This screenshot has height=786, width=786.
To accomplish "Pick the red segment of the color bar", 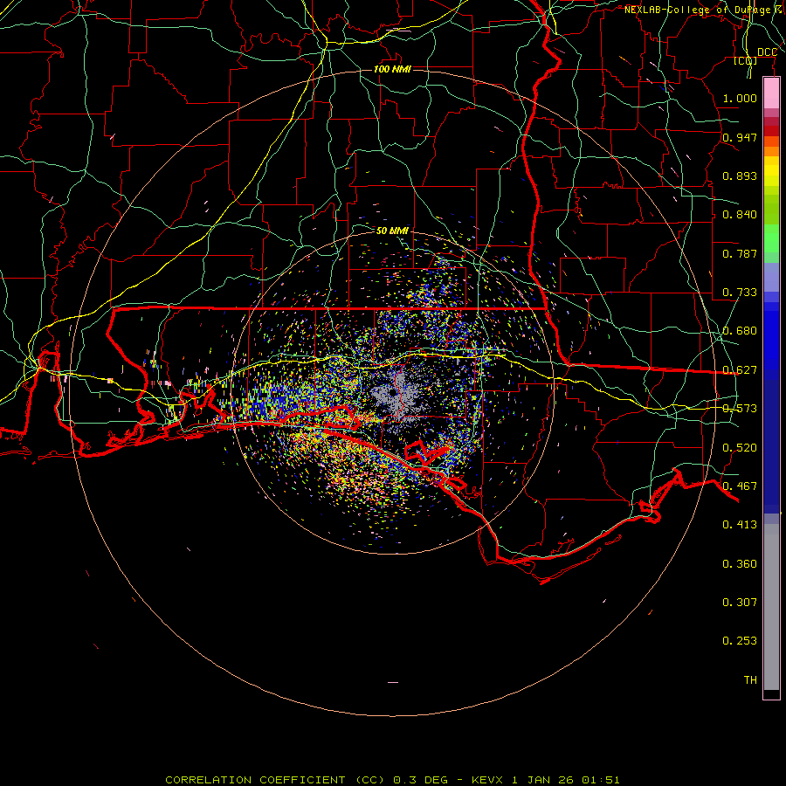I will click(771, 131).
